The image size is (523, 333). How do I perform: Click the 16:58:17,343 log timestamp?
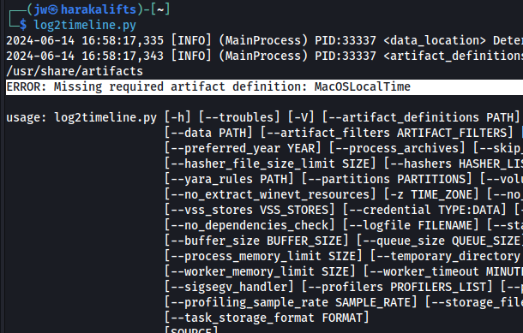click(x=123, y=56)
